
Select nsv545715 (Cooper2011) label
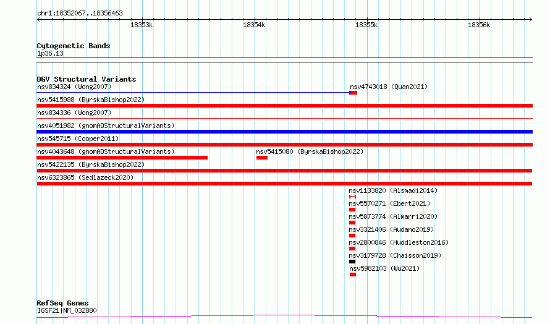point(78,139)
